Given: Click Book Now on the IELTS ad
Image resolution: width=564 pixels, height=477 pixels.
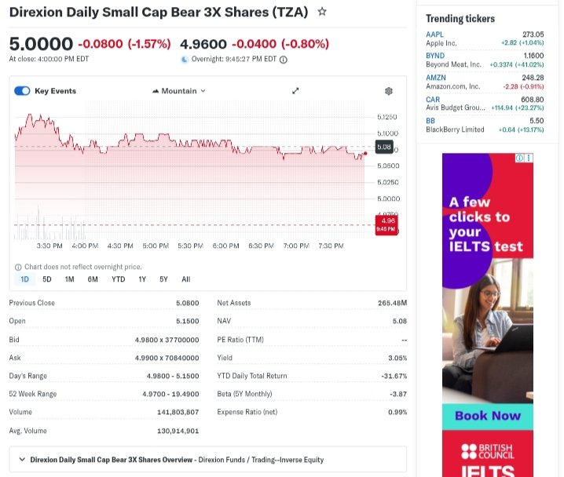Looking at the screenshot, I should 487,416.
